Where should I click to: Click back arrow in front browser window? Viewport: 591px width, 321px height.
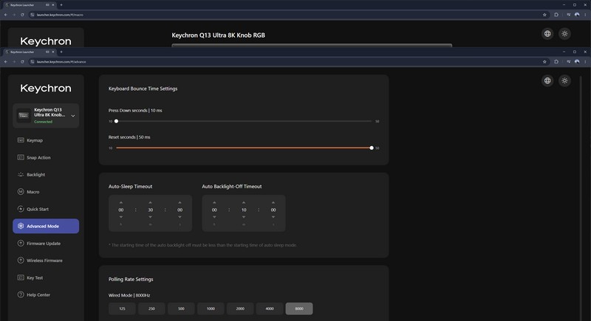click(x=6, y=62)
